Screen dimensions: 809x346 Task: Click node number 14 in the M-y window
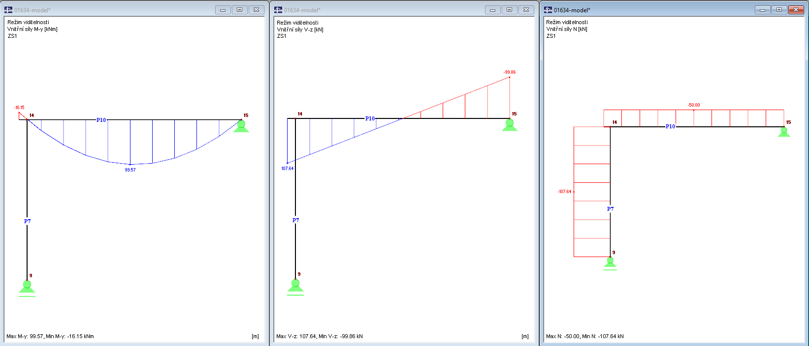coord(32,115)
